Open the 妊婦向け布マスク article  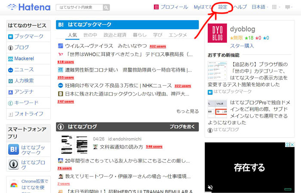118,86
